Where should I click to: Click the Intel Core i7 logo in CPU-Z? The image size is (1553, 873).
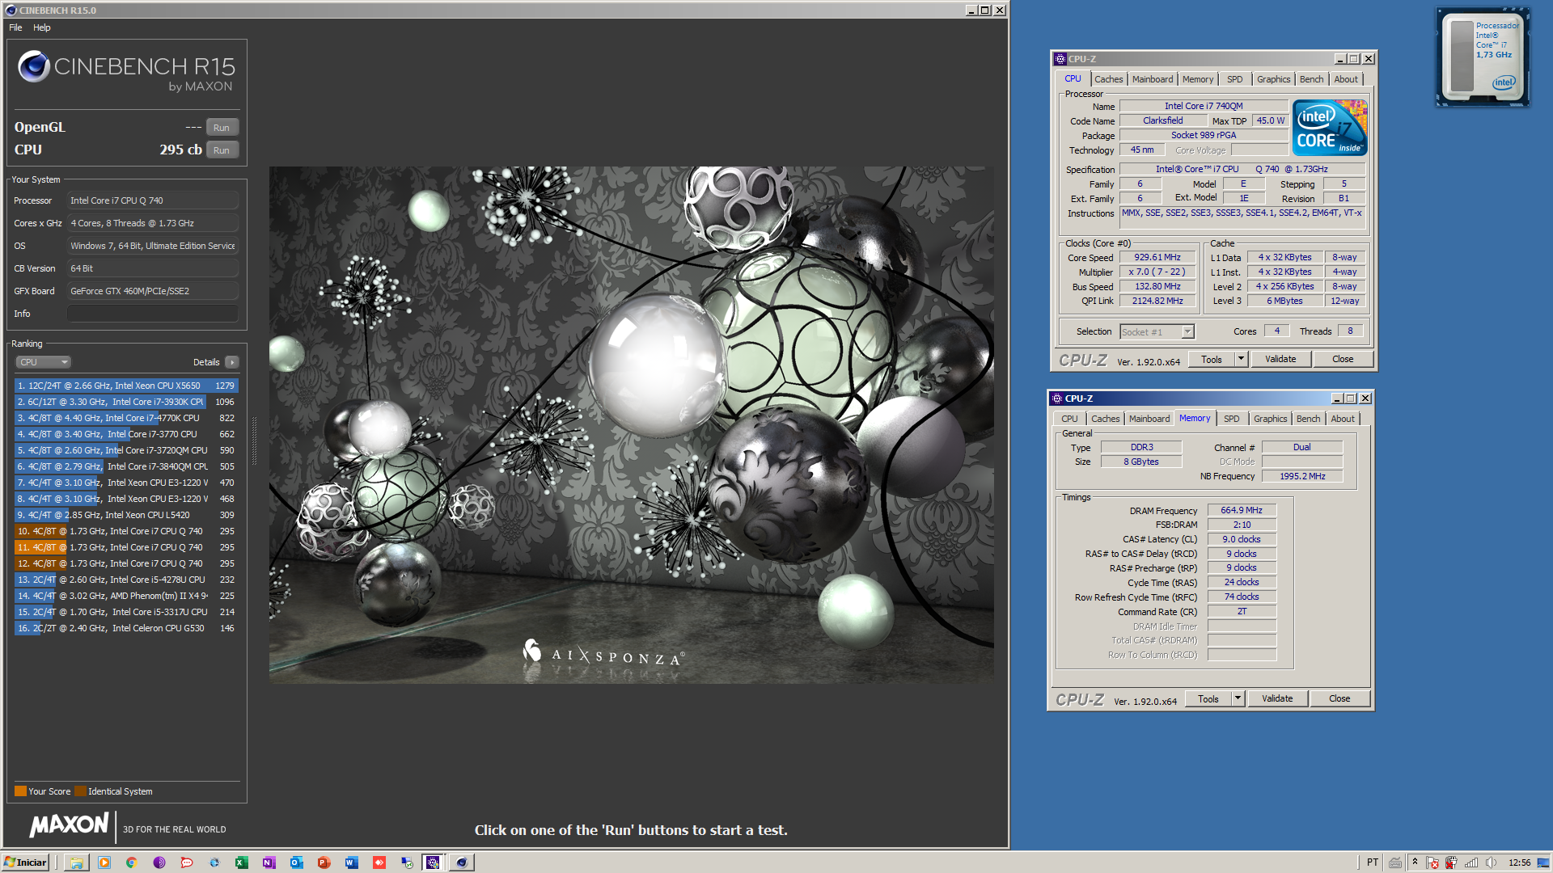tap(1330, 128)
